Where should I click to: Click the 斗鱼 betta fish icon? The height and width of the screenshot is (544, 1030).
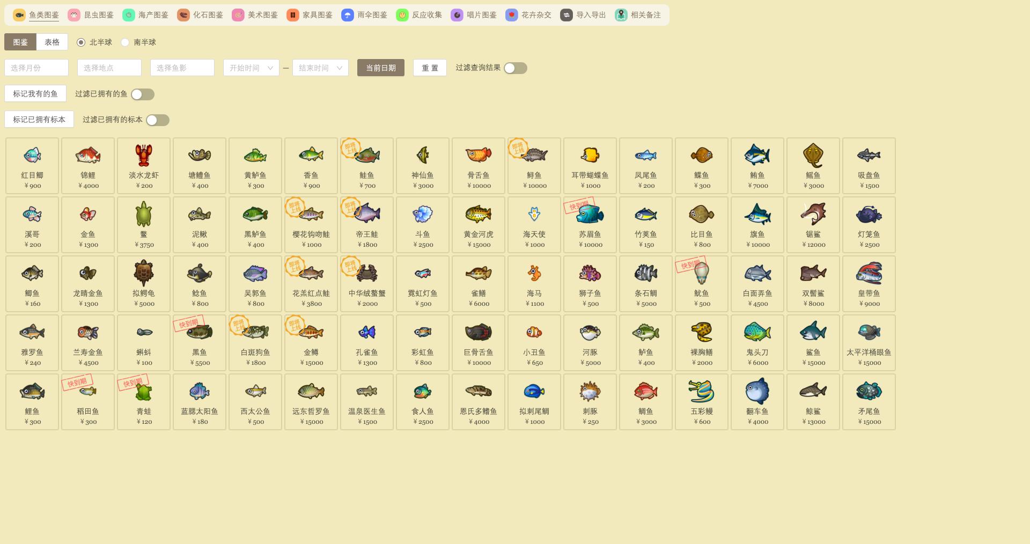coord(423,214)
